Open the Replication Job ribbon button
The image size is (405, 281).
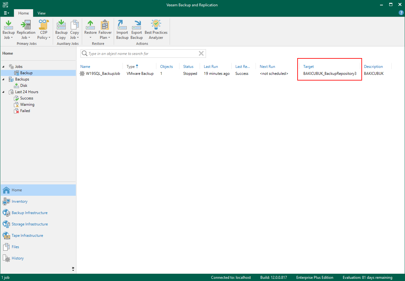click(26, 30)
